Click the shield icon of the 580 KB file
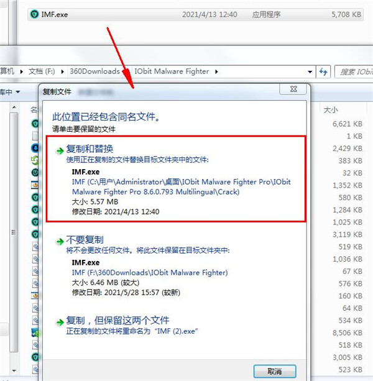The width and height of the screenshot is (373, 381). coord(35,197)
